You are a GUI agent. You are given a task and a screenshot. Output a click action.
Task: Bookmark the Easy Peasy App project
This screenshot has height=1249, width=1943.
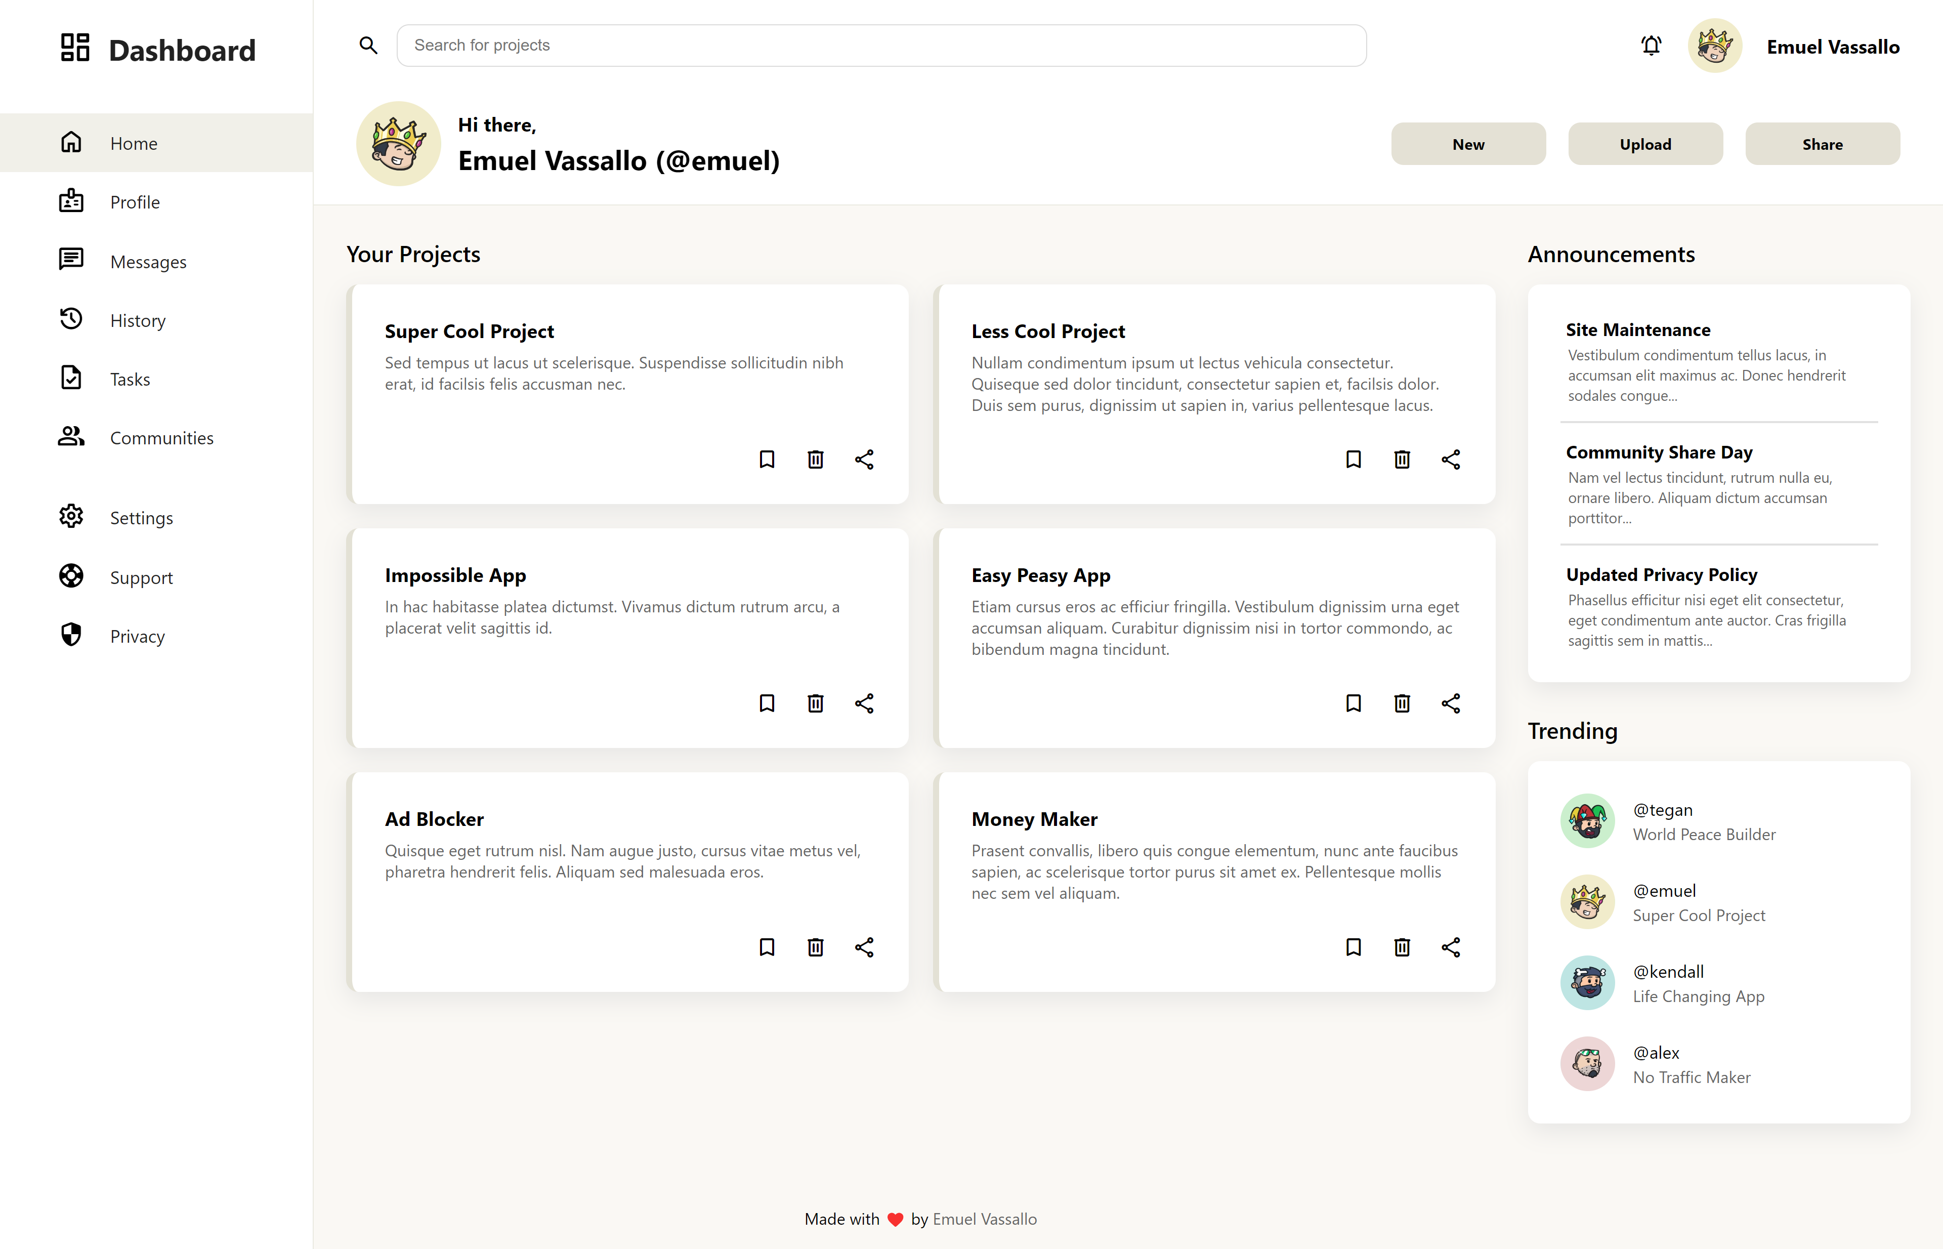pos(1353,703)
